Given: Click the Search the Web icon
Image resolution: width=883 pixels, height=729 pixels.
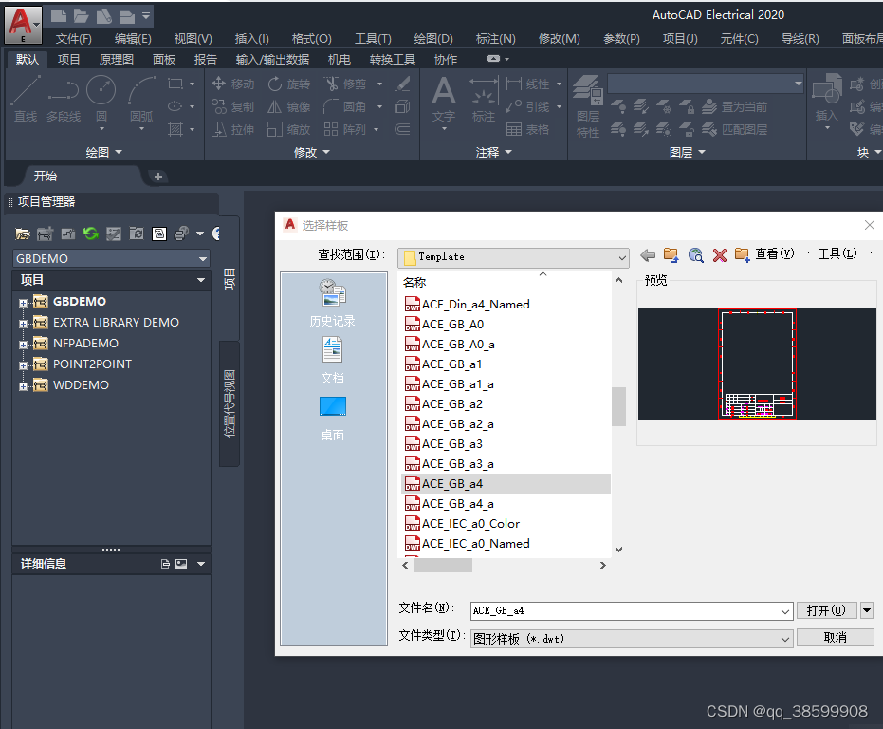Looking at the screenshot, I should 695,255.
